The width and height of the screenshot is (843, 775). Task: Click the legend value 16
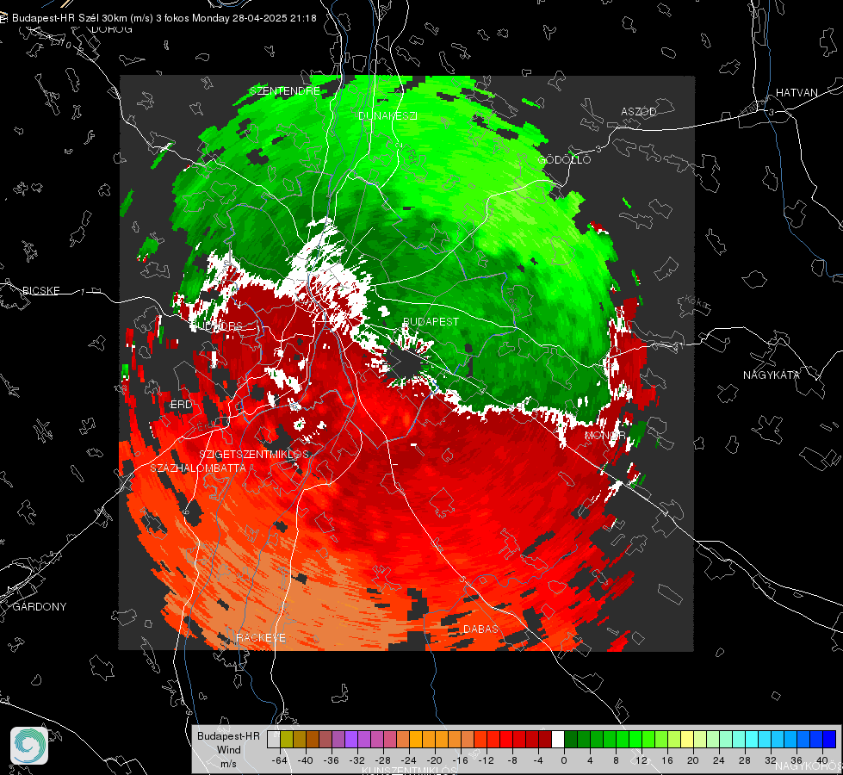pos(667,761)
